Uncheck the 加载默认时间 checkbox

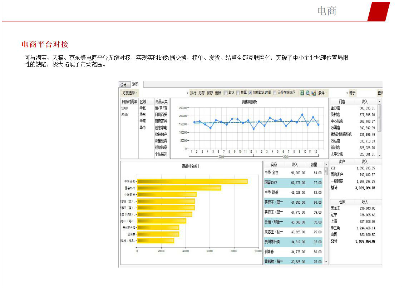pyautogui.click(x=250, y=93)
